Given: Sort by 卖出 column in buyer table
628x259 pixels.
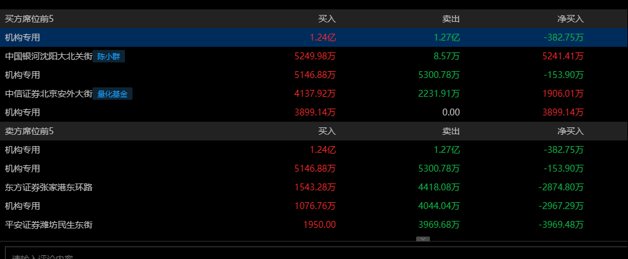Looking at the screenshot, I should (x=451, y=19).
